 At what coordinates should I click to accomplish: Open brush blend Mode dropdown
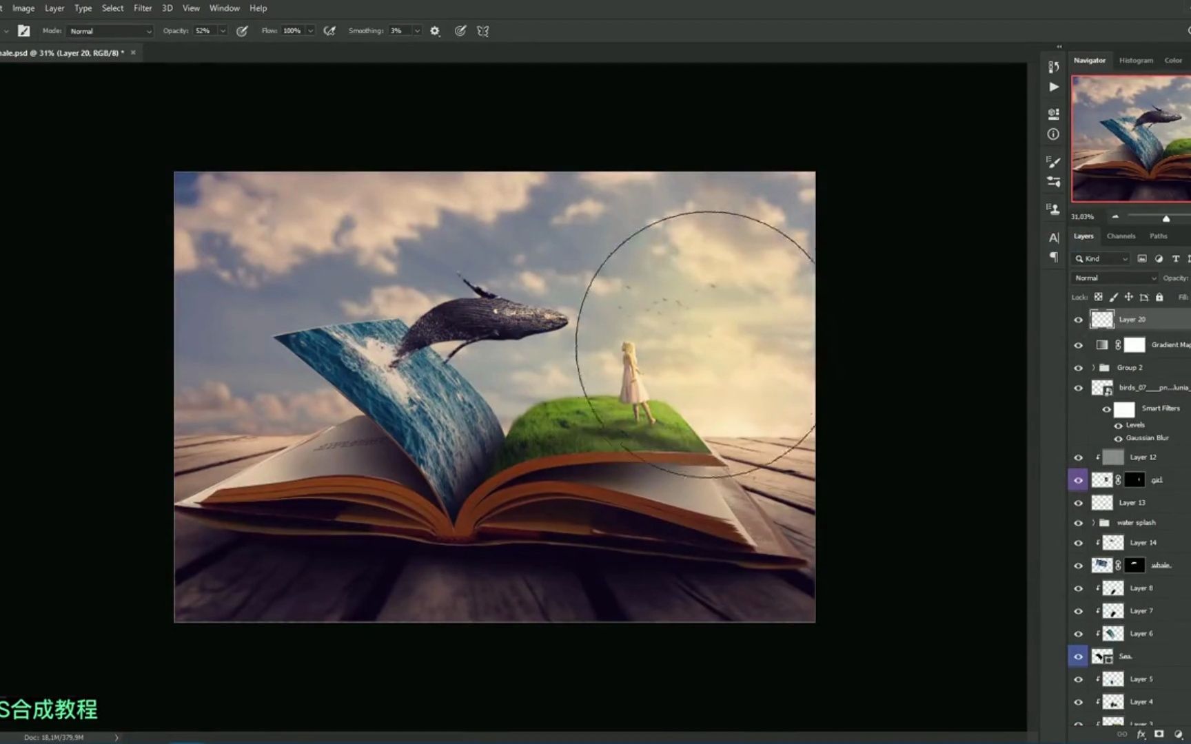pos(110,31)
